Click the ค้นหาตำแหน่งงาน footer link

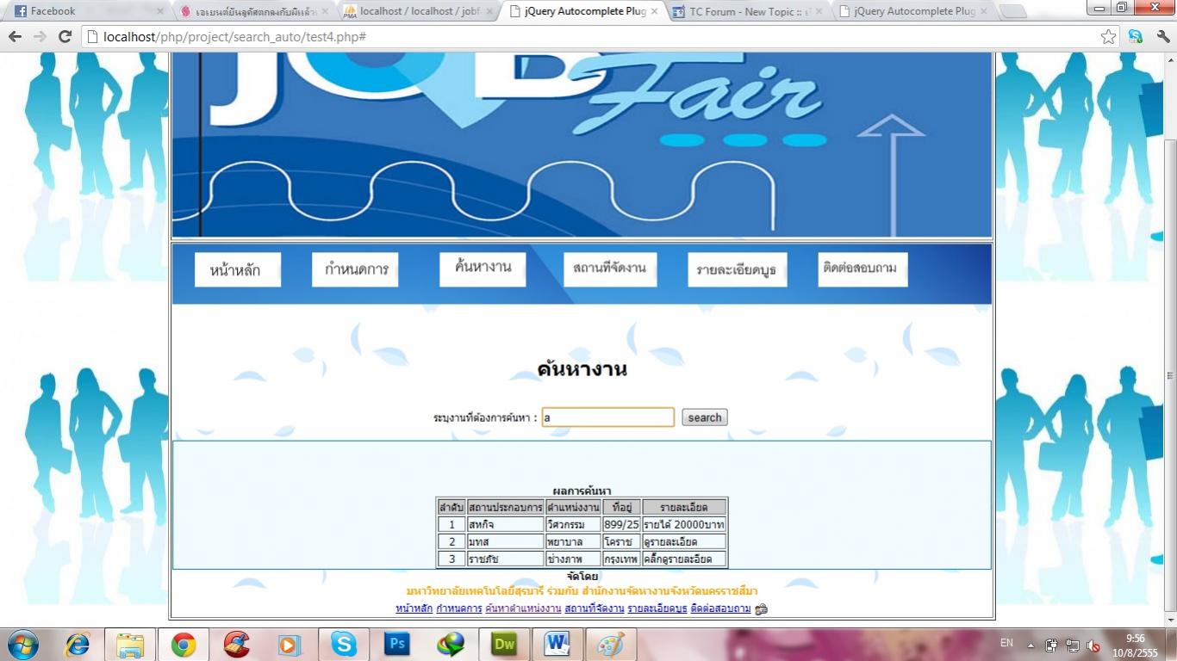524,608
